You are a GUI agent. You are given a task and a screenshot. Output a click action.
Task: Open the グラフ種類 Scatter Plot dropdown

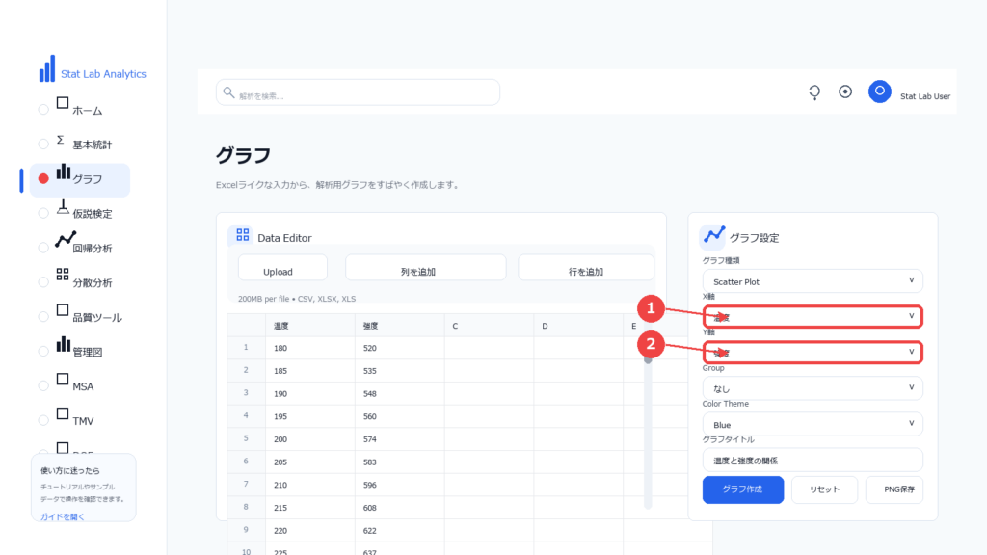tap(813, 281)
